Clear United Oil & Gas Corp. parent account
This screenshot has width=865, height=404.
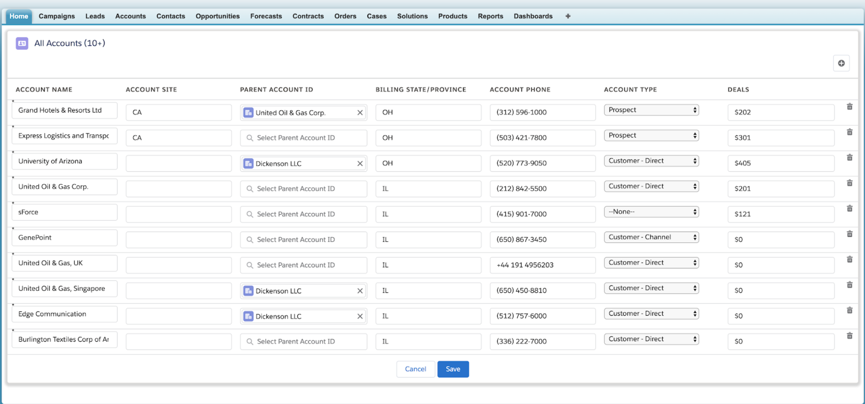coord(360,113)
